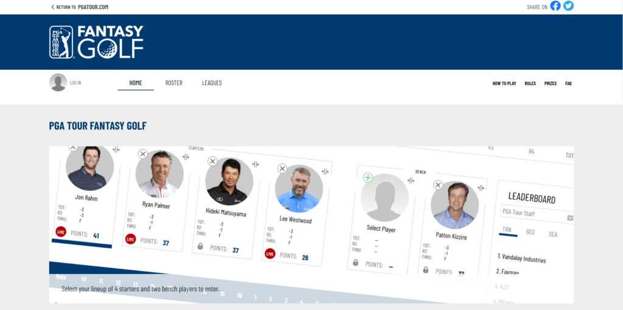623x310 pixels.
Task: Click the lock icon on Select Player card
Action: point(355,263)
